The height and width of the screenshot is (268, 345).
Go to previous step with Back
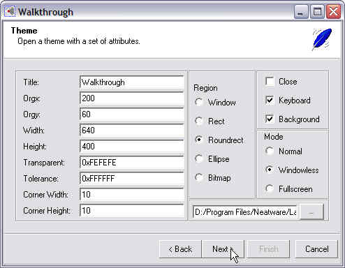180,249
